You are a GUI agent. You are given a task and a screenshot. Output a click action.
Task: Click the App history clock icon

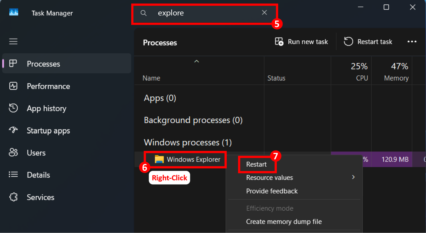pos(13,108)
